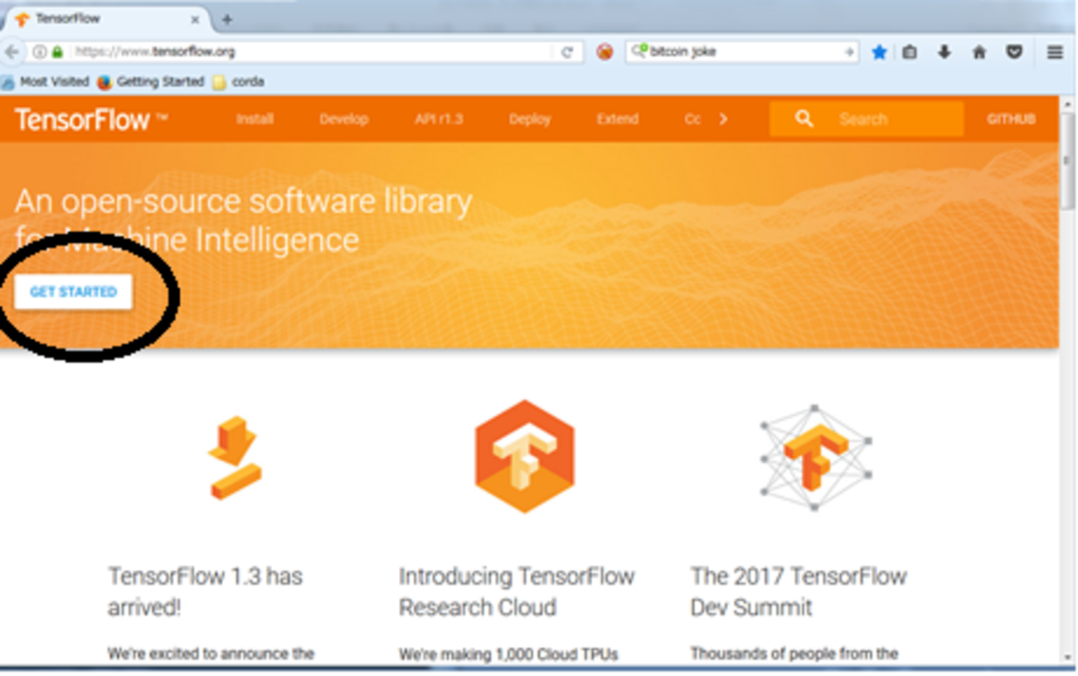This screenshot has height=676, width=1078.
Task: Open the GITHUB link
Action: point(1011,119)
